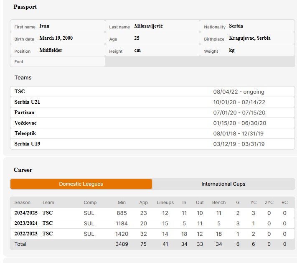Viewport: 297px width, 263px height.
Task: Select the Teleoptik team entry
Action: pos(152,133)
